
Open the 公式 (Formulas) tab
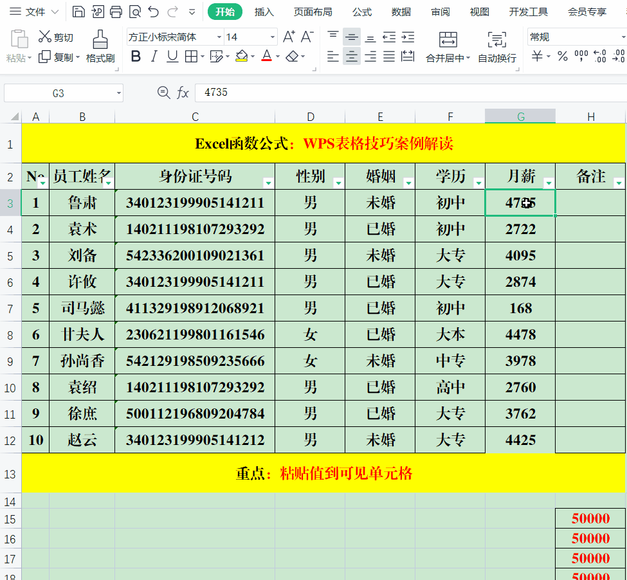[362, 12]
